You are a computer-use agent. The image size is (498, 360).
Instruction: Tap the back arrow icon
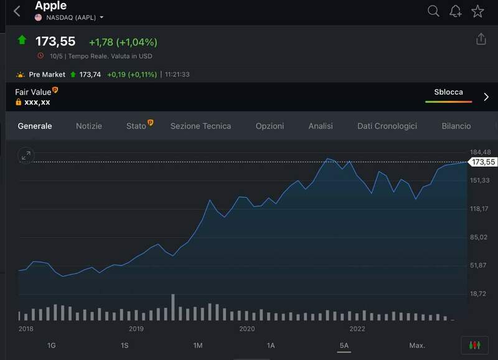pyautogui.click(x=17, y=11)
